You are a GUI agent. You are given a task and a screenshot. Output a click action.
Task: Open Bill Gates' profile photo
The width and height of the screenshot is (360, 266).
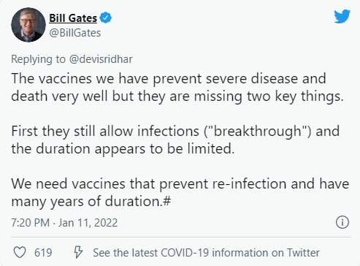click(28, 25)
